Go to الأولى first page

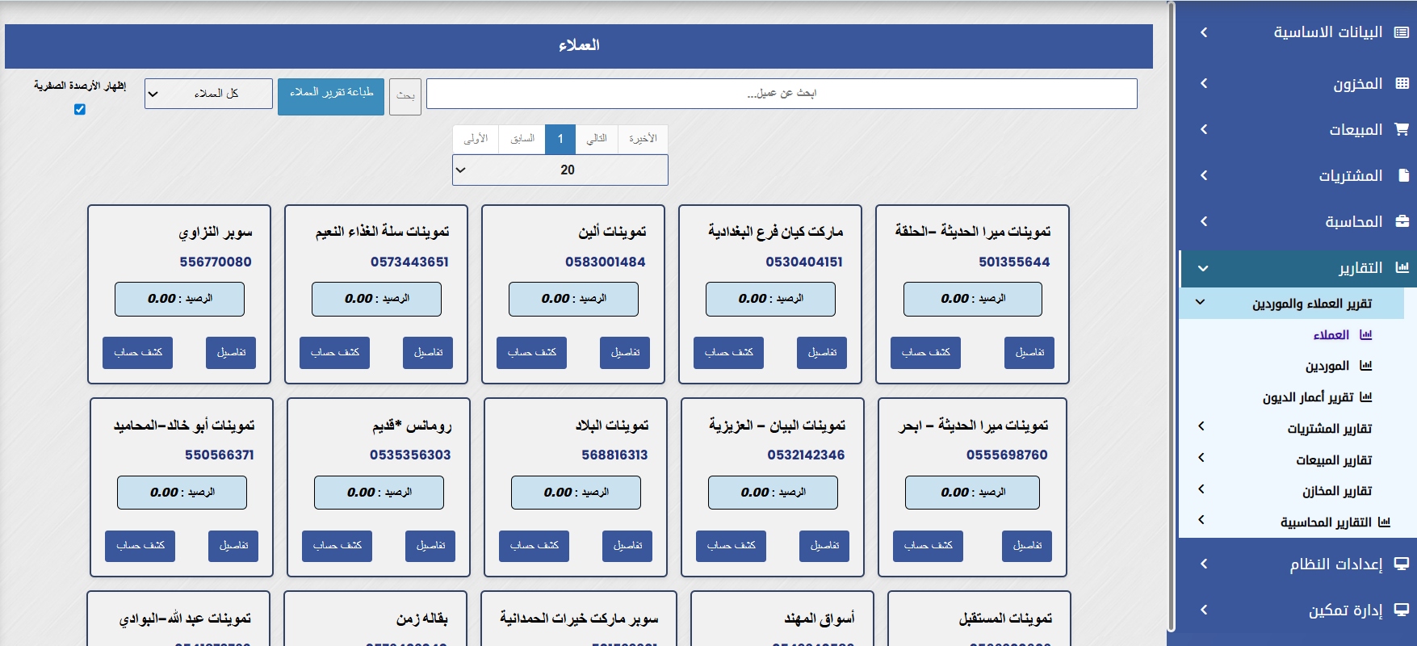tap(476, 139)
